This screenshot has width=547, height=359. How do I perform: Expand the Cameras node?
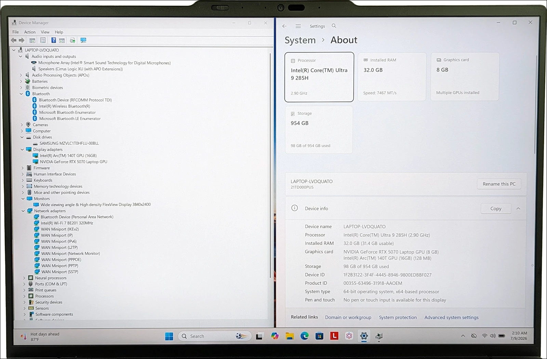click(x=22, y=125)
